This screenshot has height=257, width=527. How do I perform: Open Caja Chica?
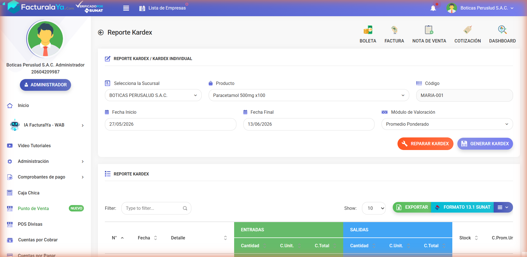tap(29, 193)
